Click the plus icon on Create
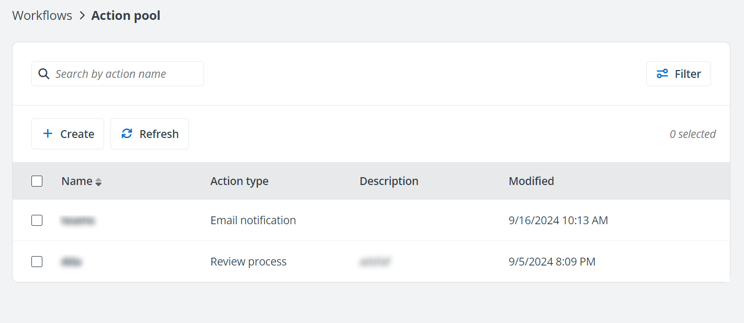The image size is (744, 323). pyautogui.click(x=48, y=134)
